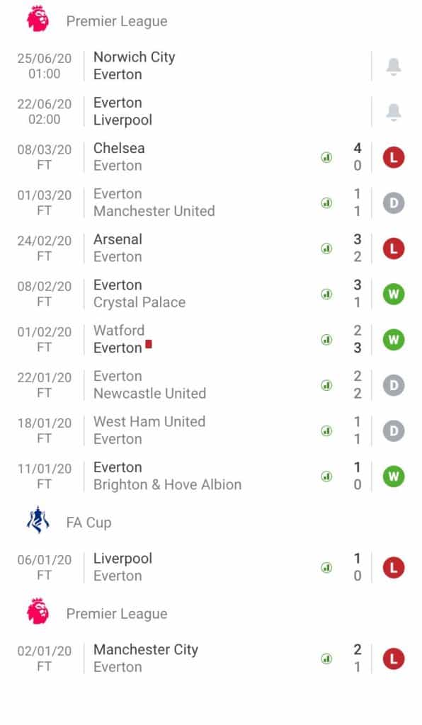
Task: Open stats icon for Chelsea vs Everton
Action: (326, 158)
